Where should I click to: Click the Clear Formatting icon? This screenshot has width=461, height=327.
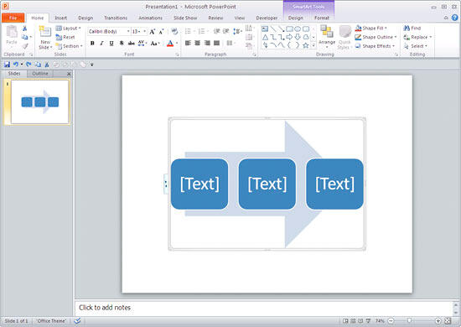pos(174,32)
